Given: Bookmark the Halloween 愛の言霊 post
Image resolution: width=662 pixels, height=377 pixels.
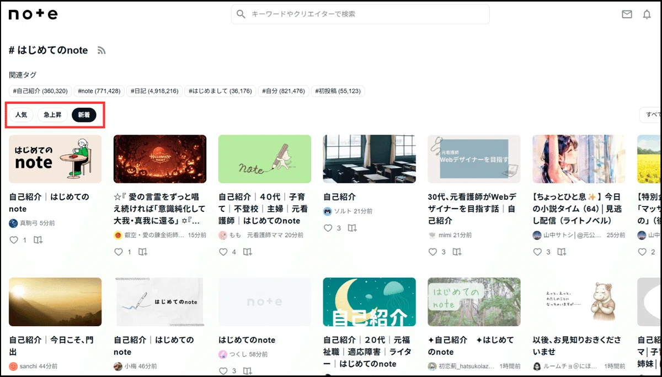Looking at the screenshot, I should click(143, 252).
